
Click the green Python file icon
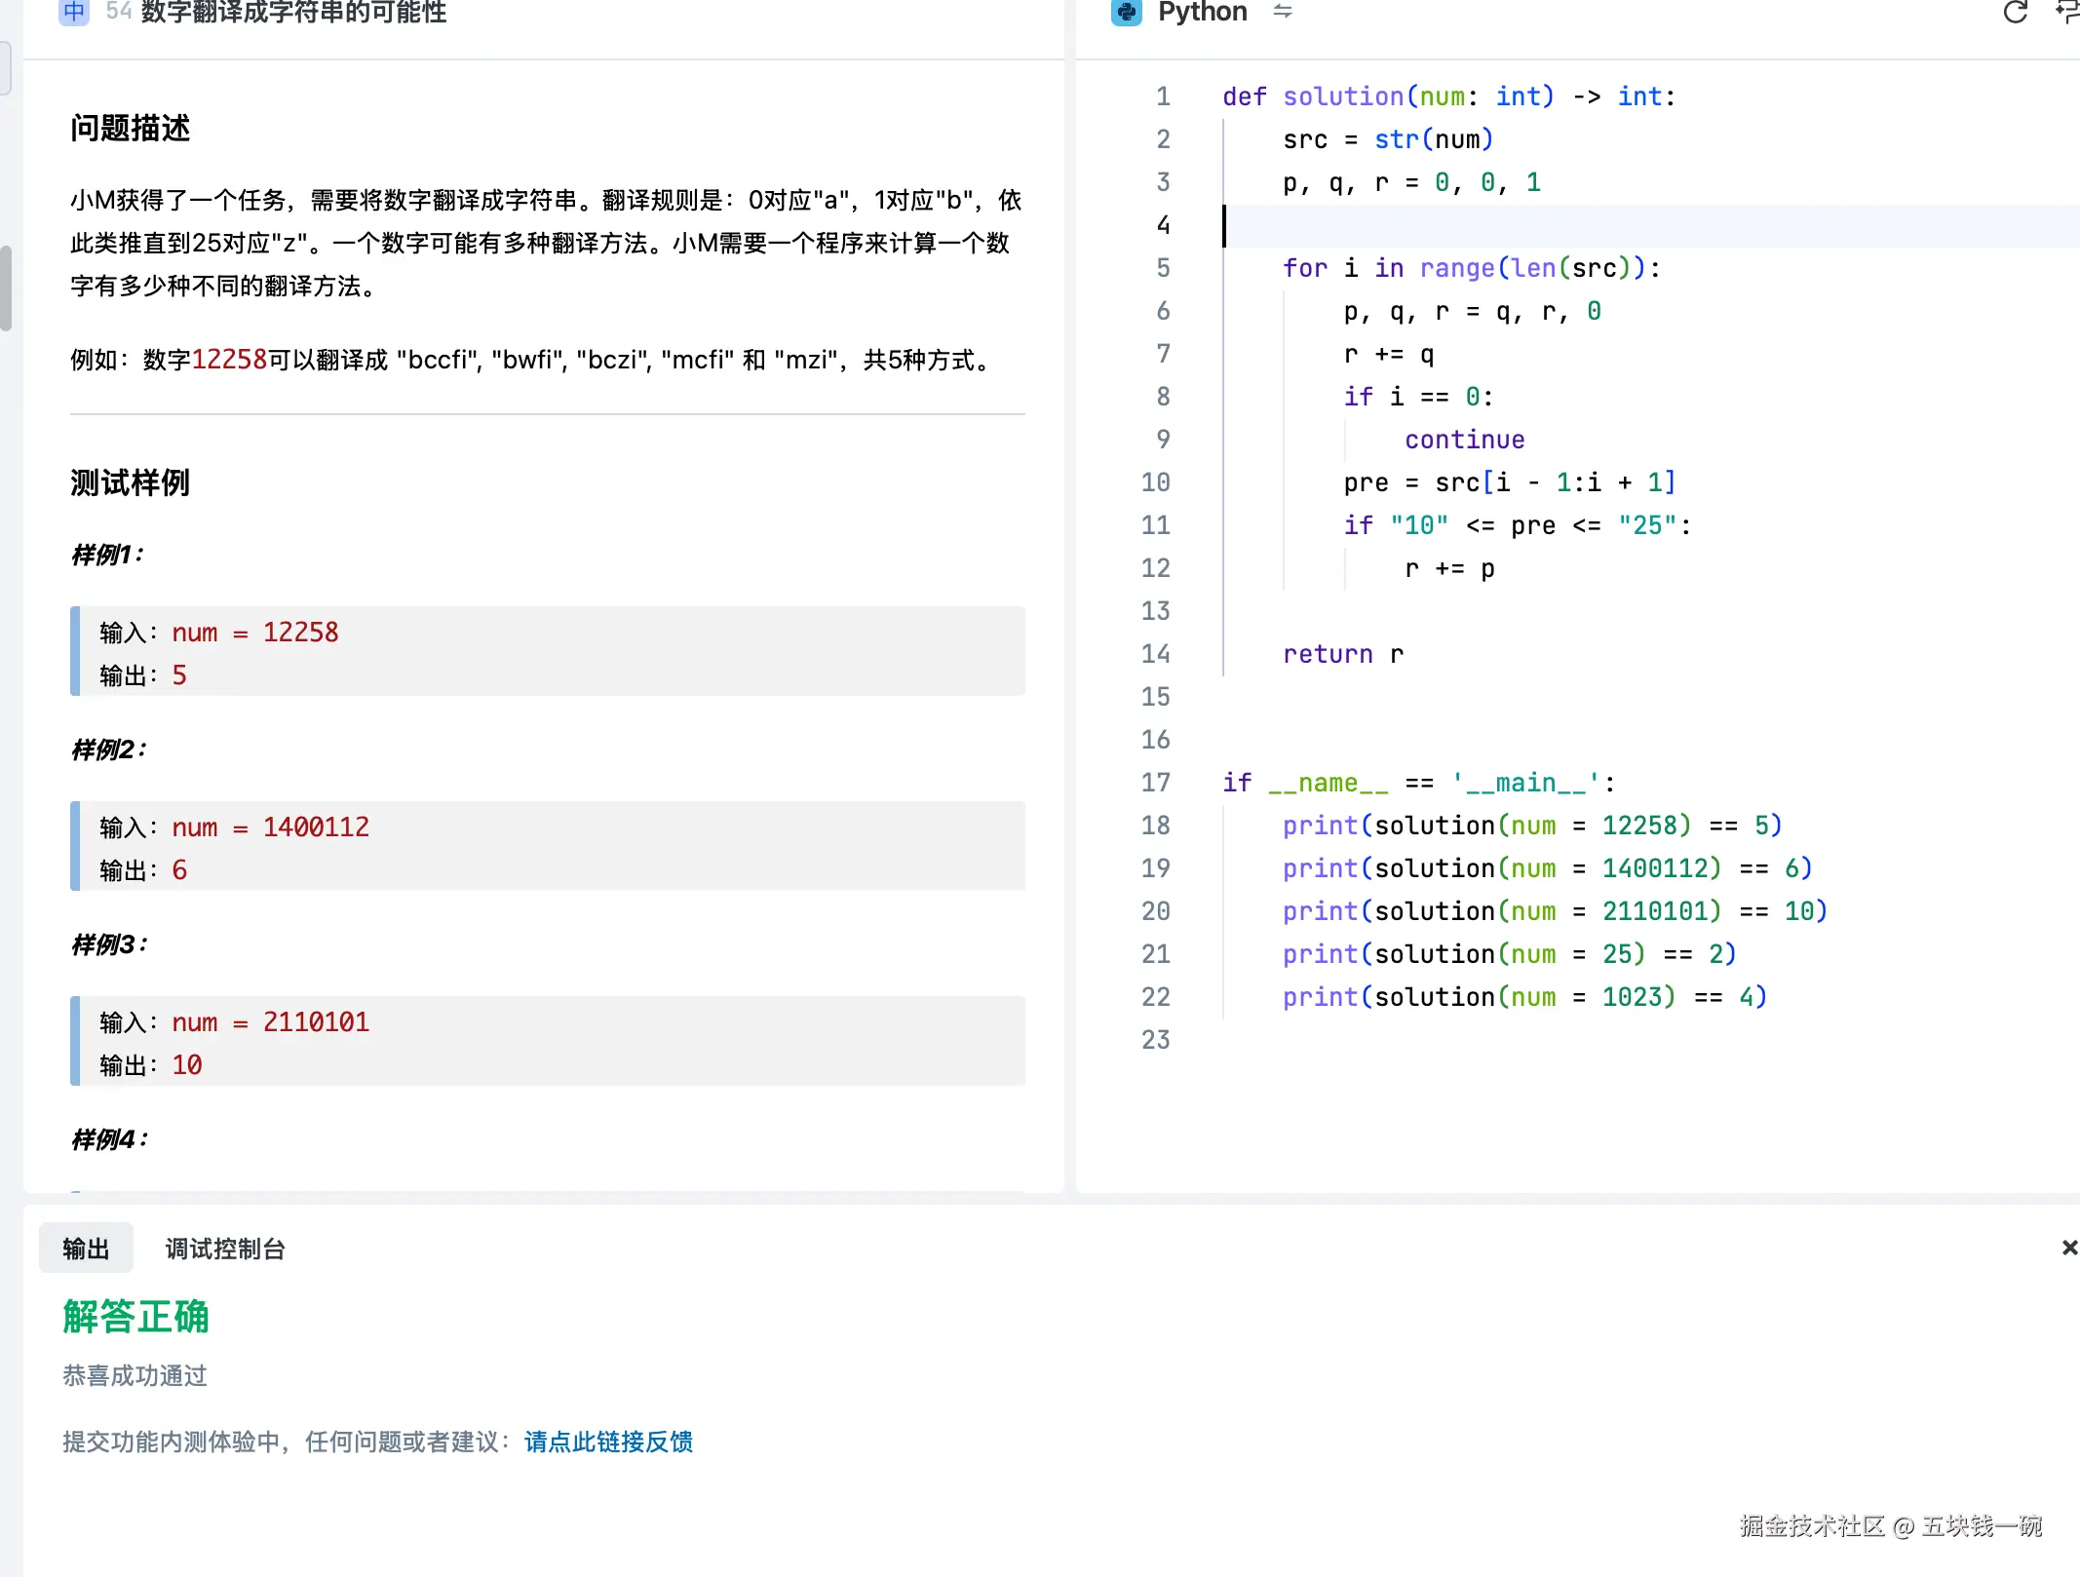(x=1127, y=12)
